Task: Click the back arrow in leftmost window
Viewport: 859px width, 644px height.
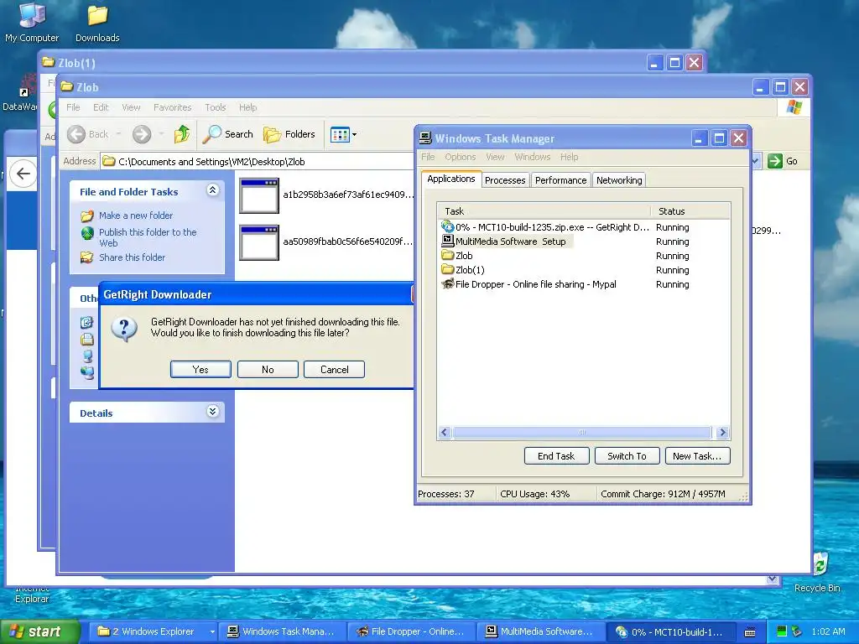Action: [23, 174]
